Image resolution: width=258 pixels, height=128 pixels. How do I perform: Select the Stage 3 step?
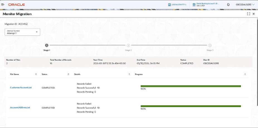click(210, 45)
